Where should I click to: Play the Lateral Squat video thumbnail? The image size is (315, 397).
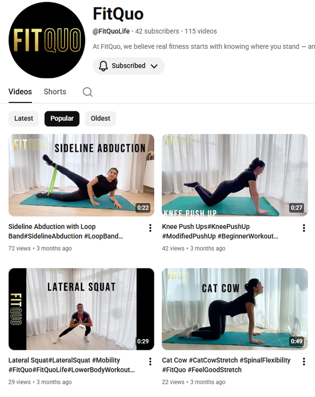[81, 309]
